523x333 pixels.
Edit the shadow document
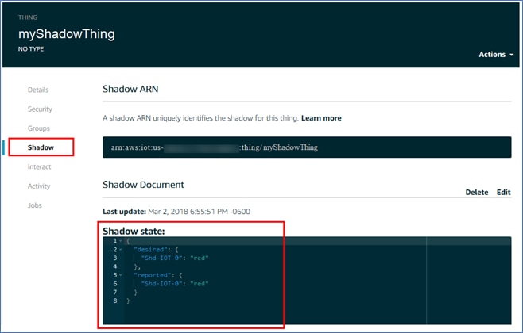pos(504,193)
